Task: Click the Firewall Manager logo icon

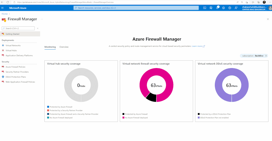Action: pos(4,20)
